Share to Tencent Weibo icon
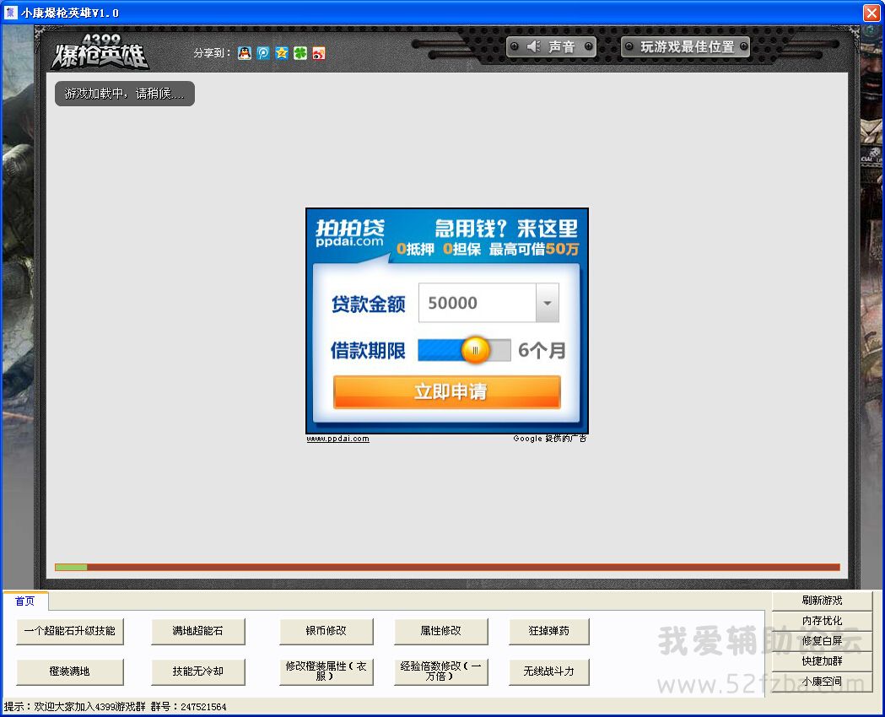The image size is (885, 717). pos(263,54)
